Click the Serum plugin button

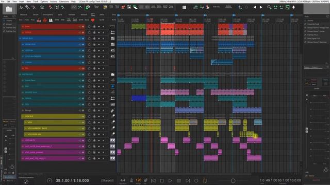pyautogui.click(x=36, y=15)
